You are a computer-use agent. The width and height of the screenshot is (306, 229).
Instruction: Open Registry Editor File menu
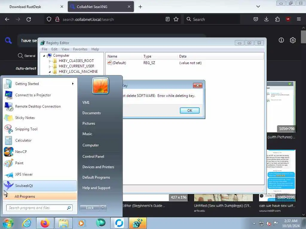[x=45, y=49]
